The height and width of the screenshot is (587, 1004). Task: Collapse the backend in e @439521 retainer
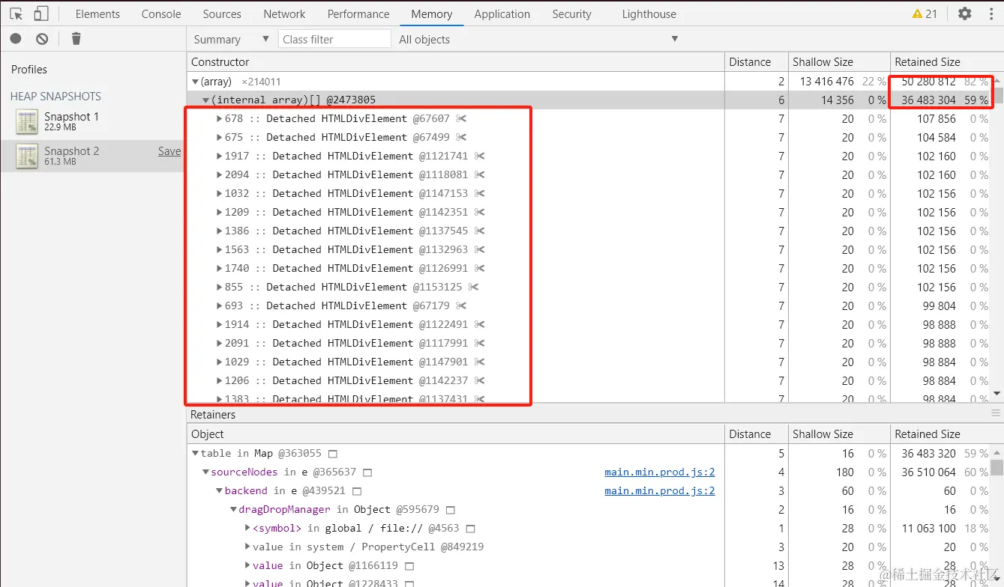(220, 491)
